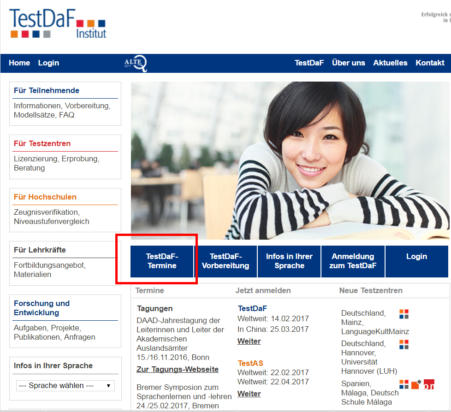Viewport: 451px width, 412px height.
Task: Click the red 'on' icon beside Málaga
Action: click(429, 384)
